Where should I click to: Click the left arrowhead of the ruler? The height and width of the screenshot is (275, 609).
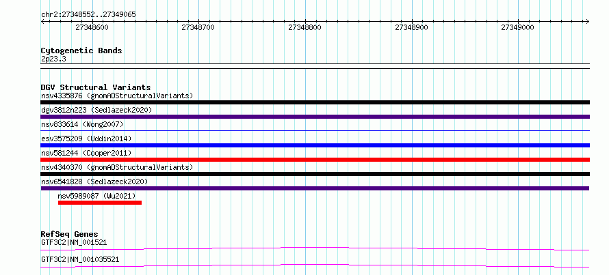coord(42,21)
